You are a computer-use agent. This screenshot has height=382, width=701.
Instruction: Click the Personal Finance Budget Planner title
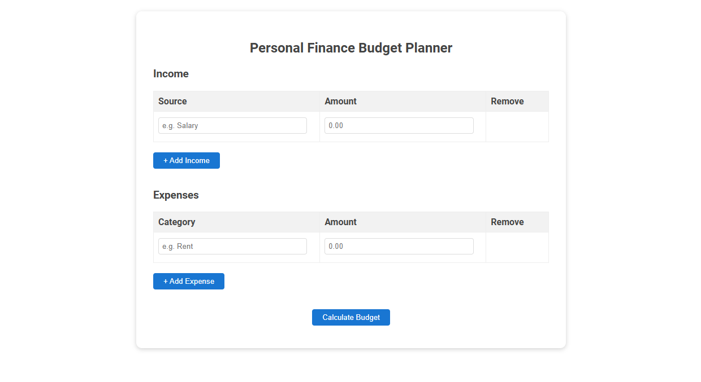click(350, 48)
